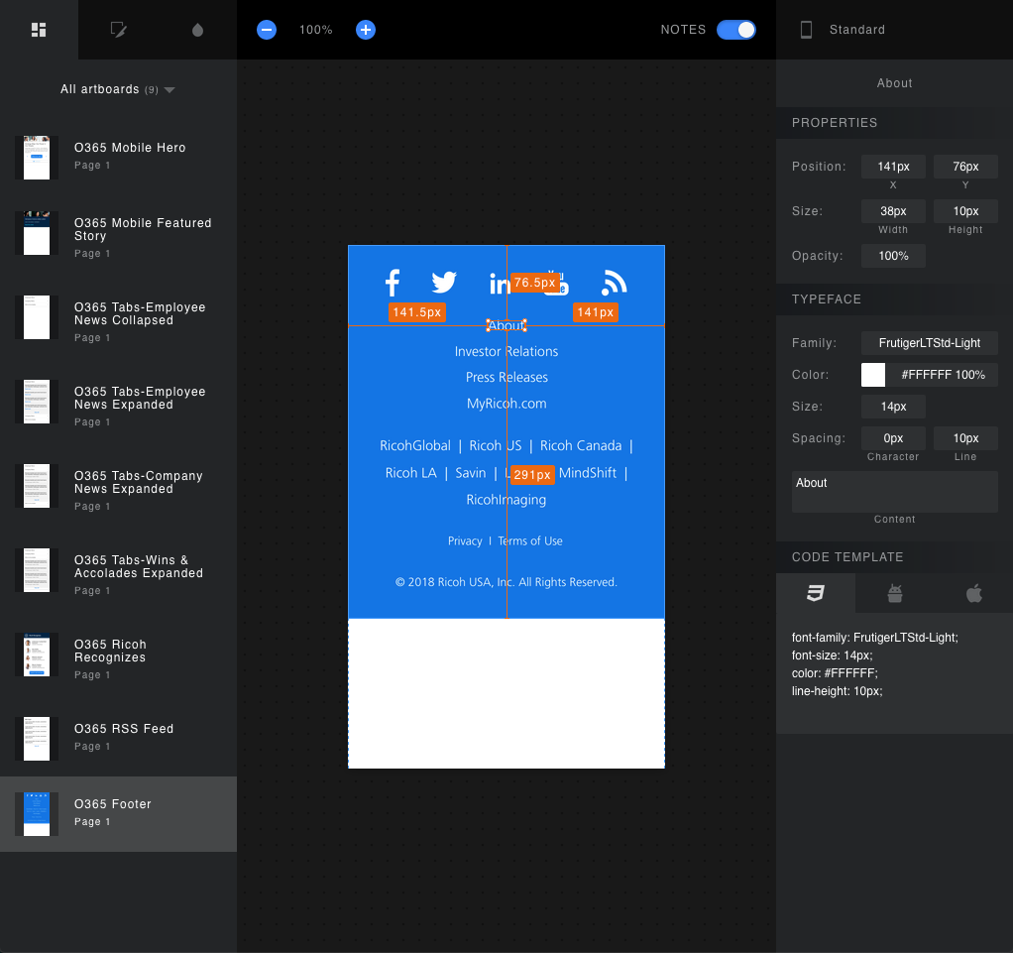The width and height of the screenshot is (1013, 953).
Task: Click the Twitter bird icon
Action: pyautogui.click(x=444, y=282)
